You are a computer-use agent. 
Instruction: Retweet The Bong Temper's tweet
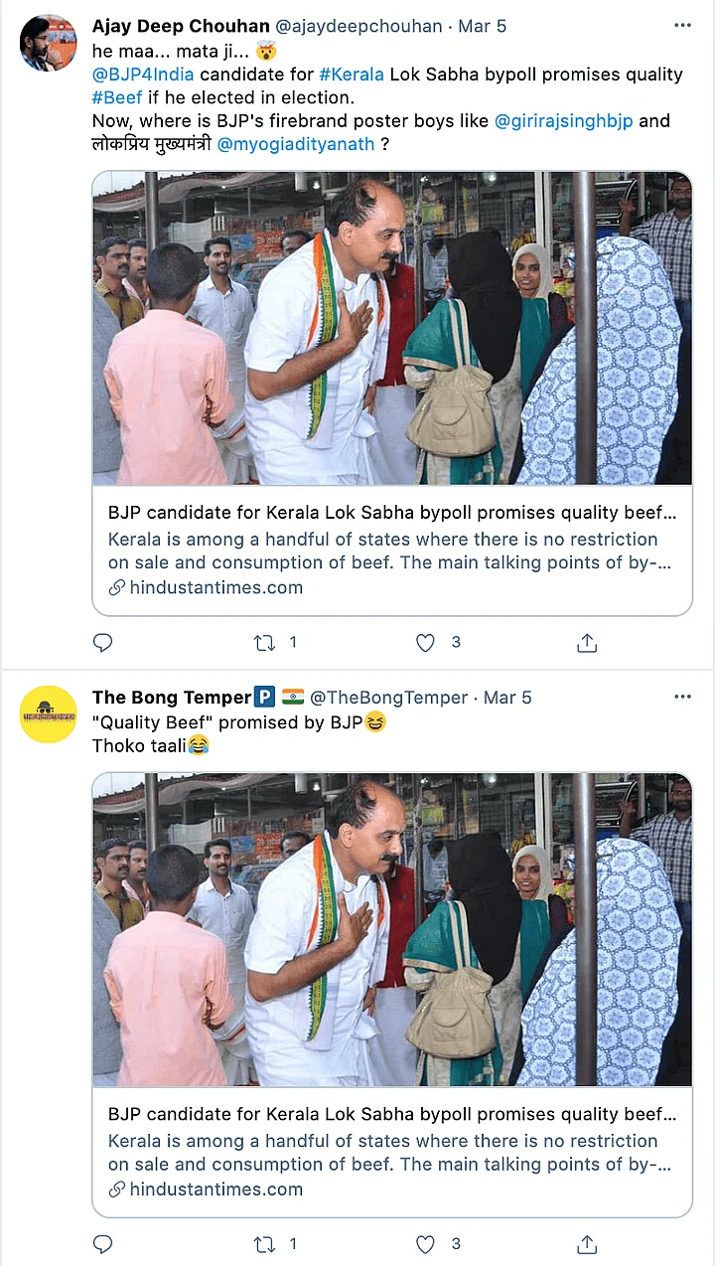(x=264, y=1244)
